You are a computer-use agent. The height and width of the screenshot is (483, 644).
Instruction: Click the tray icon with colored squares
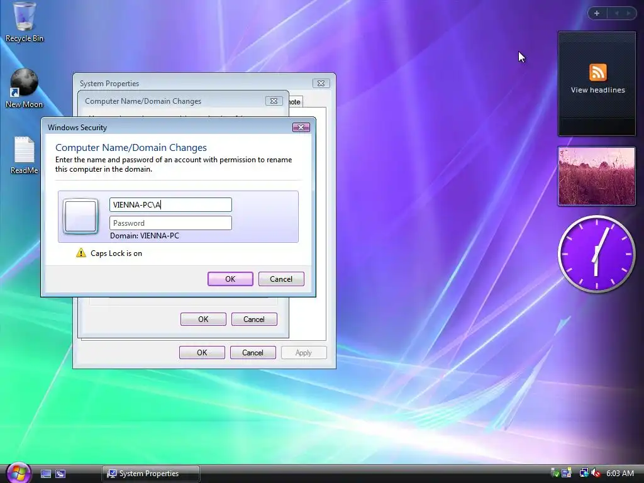pos(567,473)
